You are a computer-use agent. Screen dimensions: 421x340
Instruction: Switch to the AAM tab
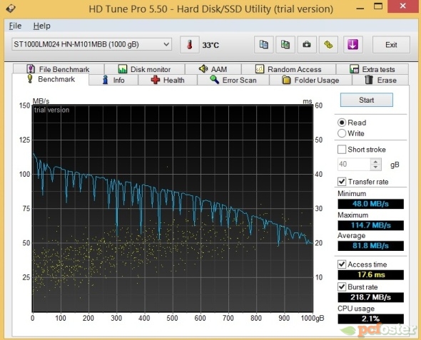(x=213, y=69)
